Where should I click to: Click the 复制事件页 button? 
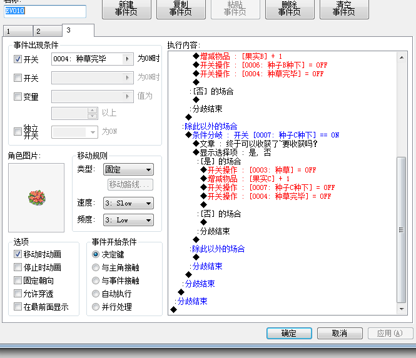pos(181,9)
